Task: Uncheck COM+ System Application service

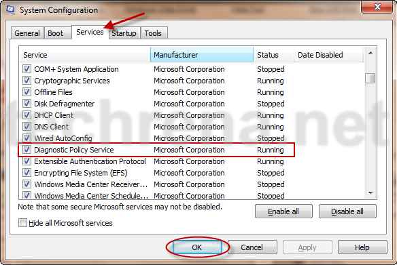Action: click(27, 69)
